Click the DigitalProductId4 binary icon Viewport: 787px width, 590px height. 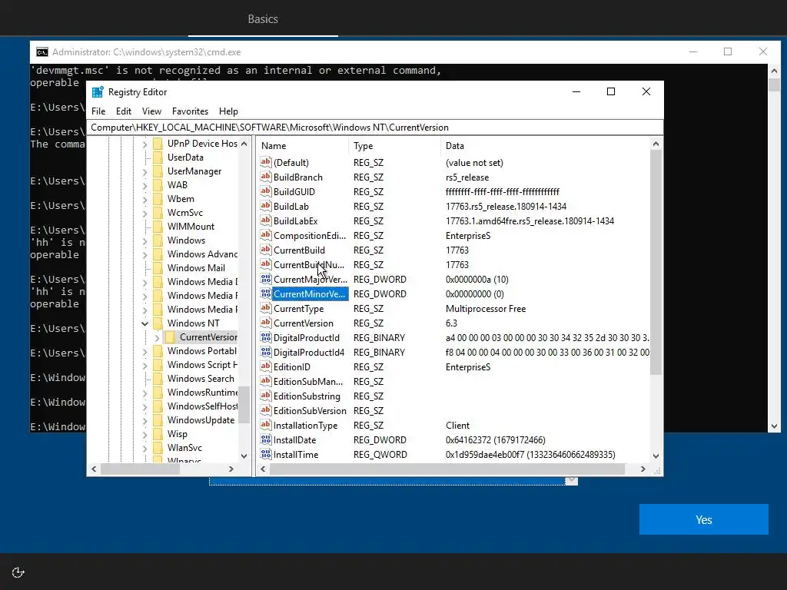point(265,352)
